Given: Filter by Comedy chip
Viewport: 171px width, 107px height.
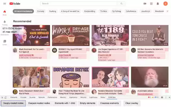Looking at the screenshot, I should click(41, 11).
